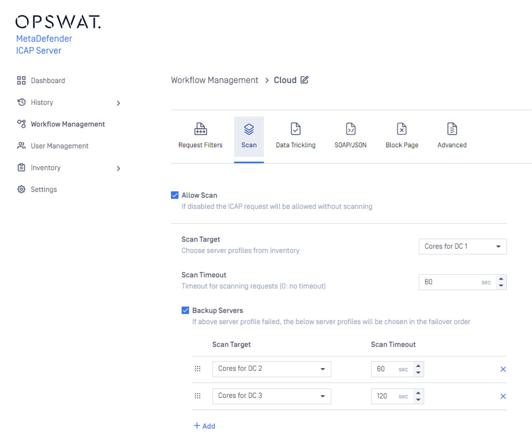Uncheck the Allow Scan checkbox
The width and height of the screenshot is (532, 440).
point(175,195)
